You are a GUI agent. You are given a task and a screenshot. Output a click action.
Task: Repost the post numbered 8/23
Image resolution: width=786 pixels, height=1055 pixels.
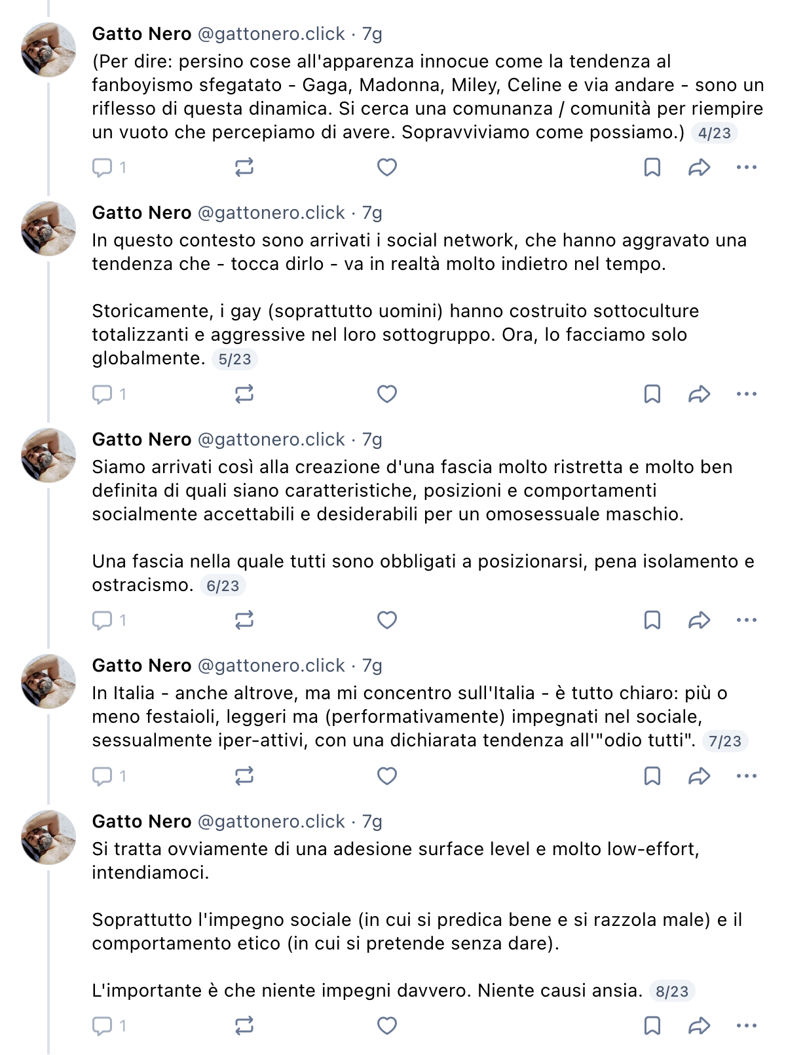coord(244,1026)
